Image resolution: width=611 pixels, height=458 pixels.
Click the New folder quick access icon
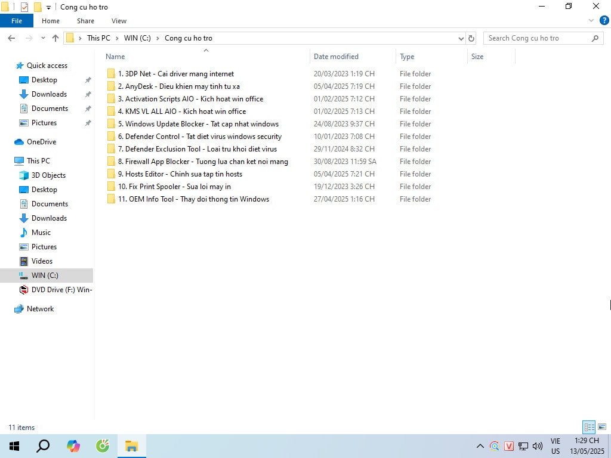pyautogui.click(x=38, y=7)
